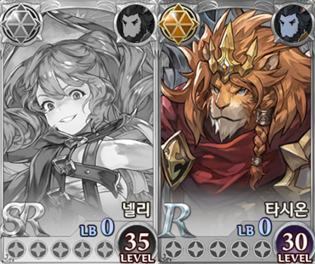Click the LB 0 indicator on the 넬리 card
This screenshot has height=264, width=315.
(x=97, y=228)
